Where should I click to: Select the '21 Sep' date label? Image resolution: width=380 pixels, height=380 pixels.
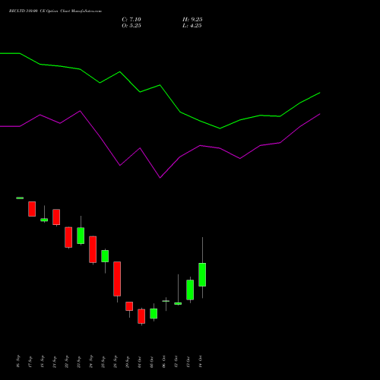pyautogui.click(x=55, y=361)
